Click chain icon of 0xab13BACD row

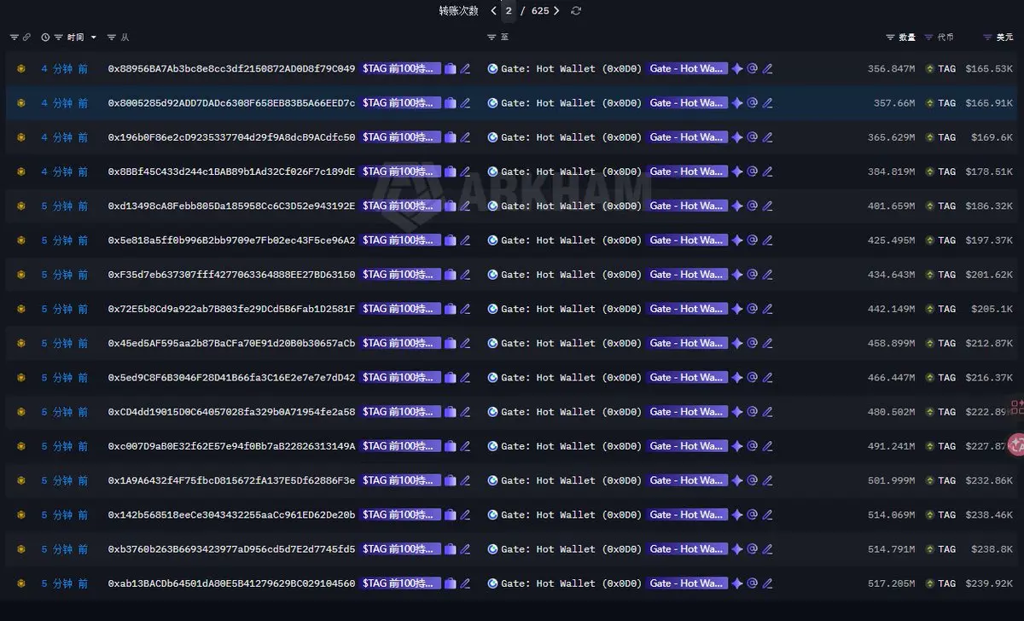[21, 583]
